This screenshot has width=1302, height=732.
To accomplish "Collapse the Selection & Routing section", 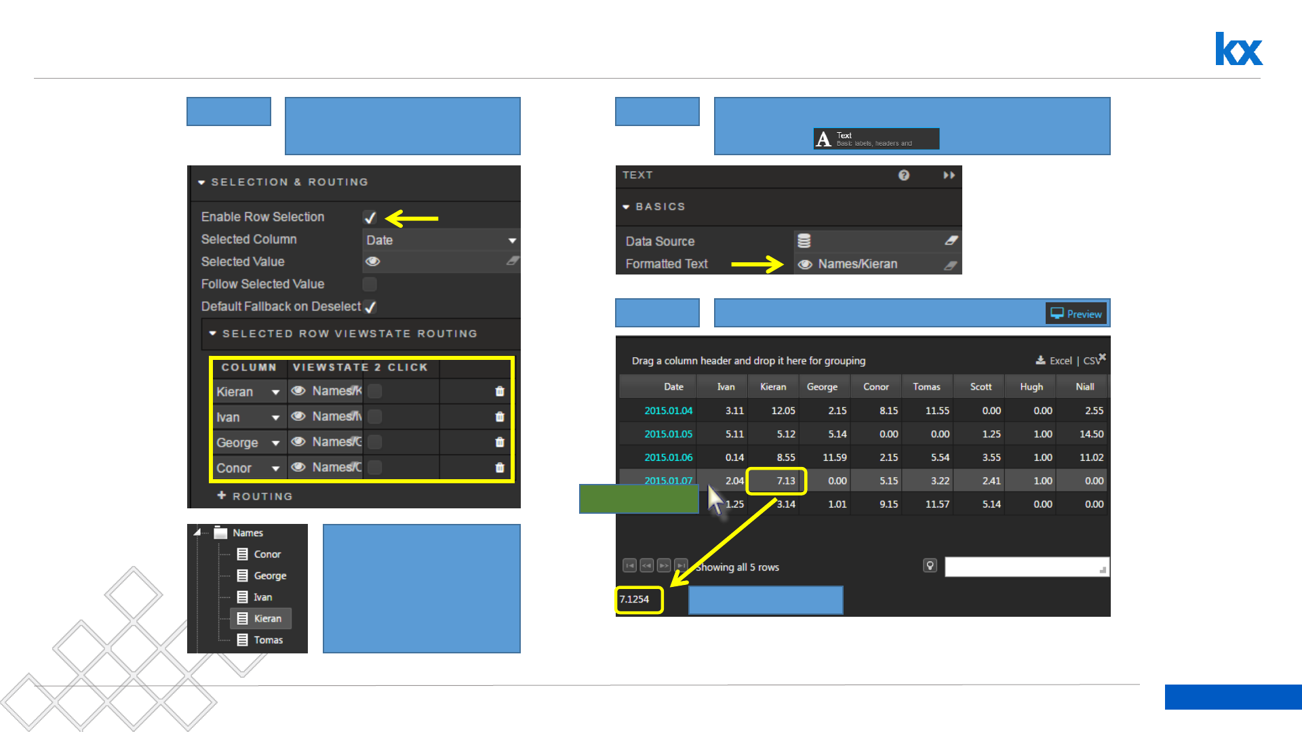I will click(x=201, y=182).
